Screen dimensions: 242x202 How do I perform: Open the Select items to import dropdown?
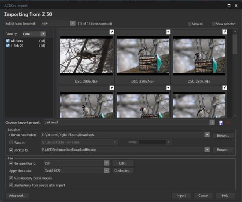(73, 23)
